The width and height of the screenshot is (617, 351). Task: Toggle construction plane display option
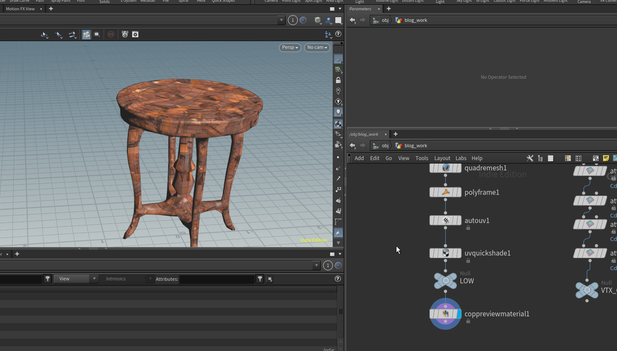pos(338,69)
